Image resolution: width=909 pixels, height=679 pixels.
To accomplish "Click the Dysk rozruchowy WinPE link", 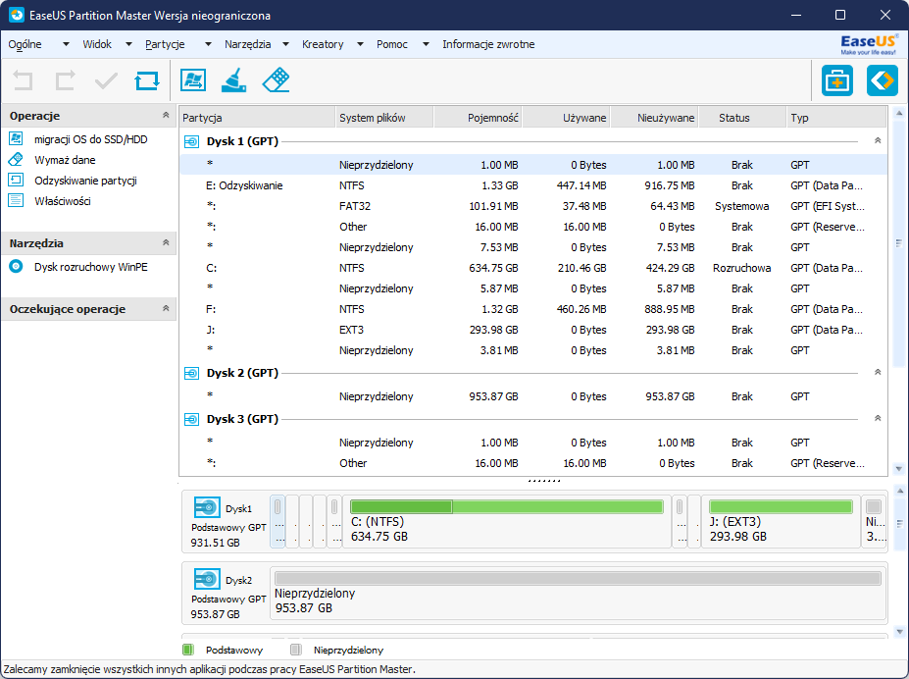I will pyautogui.click(x=91, y=267).
